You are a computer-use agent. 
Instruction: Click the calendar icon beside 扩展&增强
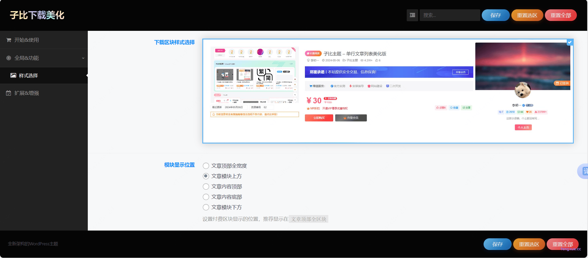9,93
